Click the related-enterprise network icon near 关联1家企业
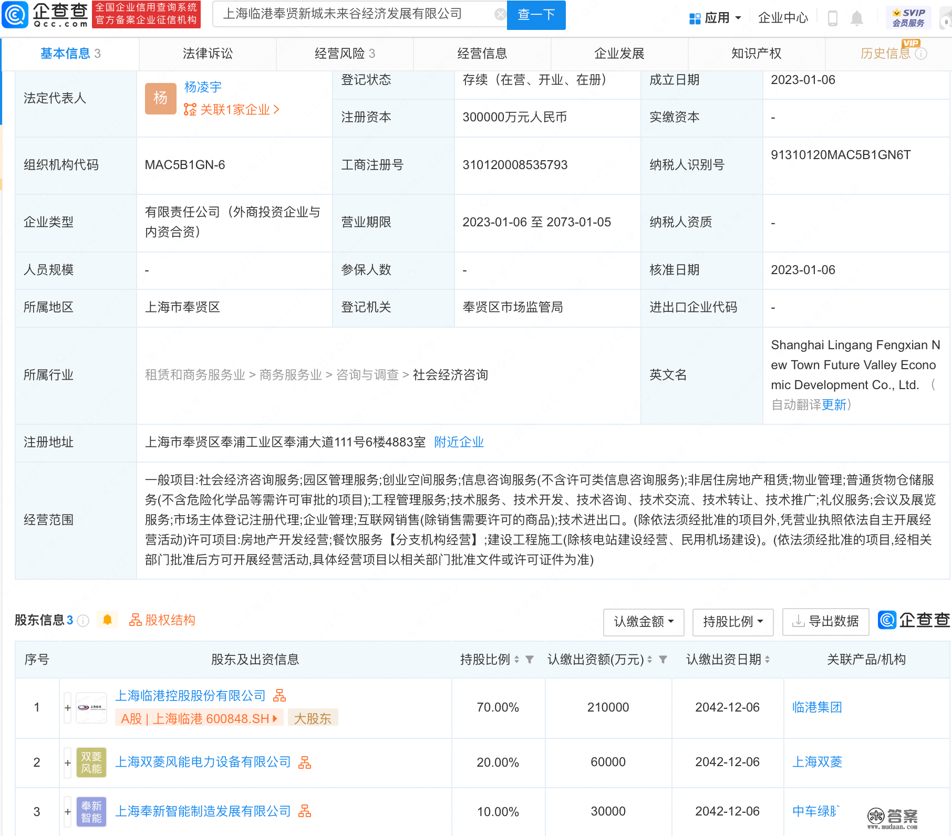 coord(190,110)
